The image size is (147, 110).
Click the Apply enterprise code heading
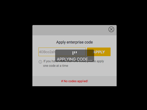(74, 42)
